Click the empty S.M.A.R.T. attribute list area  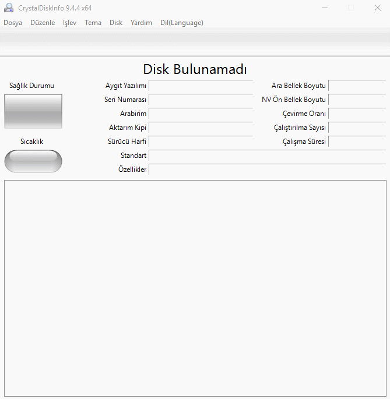(195, 288)
